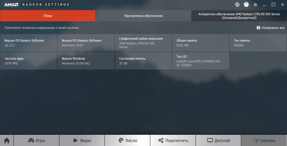Click the 1070 MHz value

coord(11,63)
